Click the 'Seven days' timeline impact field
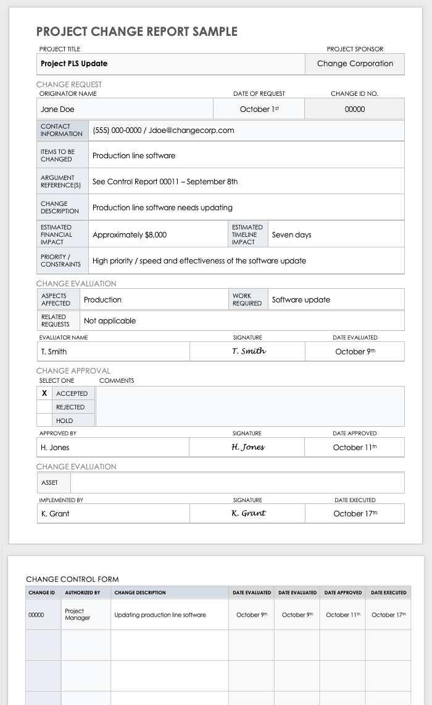 click(x=336, y=235)
